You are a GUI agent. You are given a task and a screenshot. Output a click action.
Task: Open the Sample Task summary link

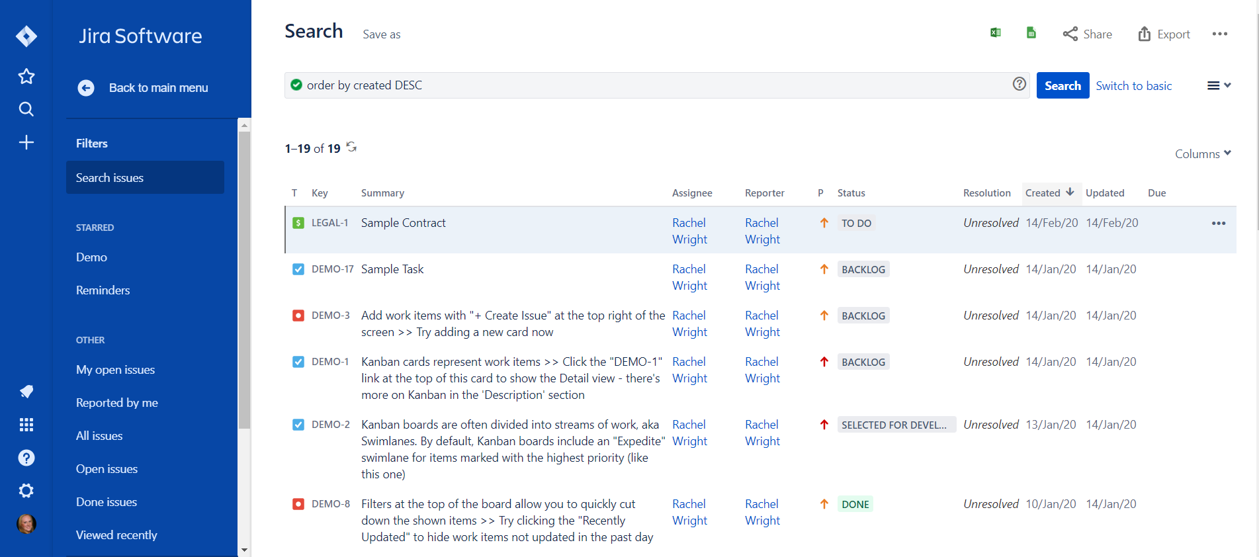pyautogui.click(x=392, y=269)
